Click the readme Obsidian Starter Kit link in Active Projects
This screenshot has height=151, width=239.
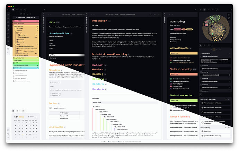pyautogui.click(x=181, y=58)
